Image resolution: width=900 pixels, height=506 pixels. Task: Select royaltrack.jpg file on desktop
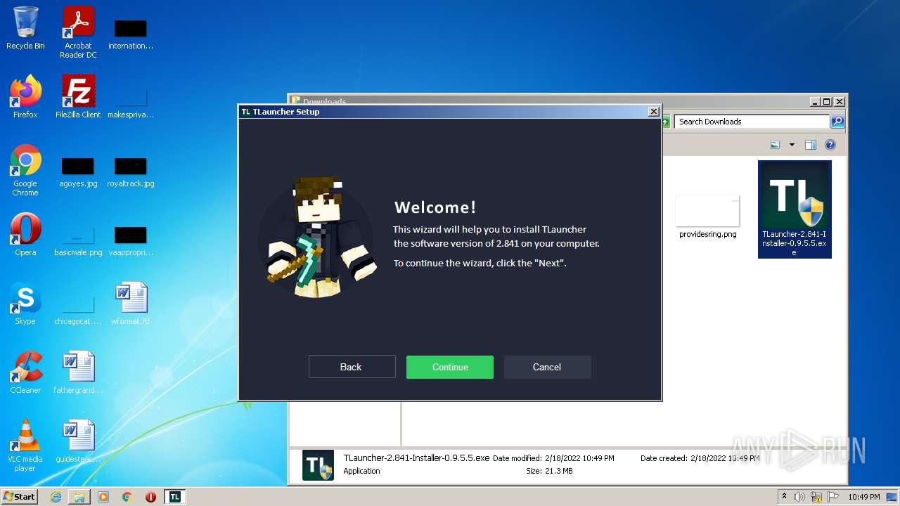(131, 173)
